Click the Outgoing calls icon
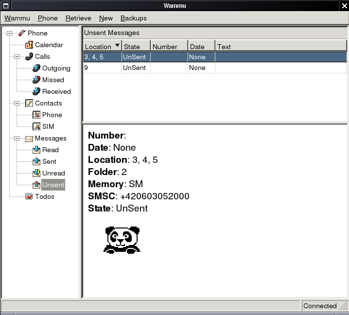349x315 pixels. pos(36,68)
